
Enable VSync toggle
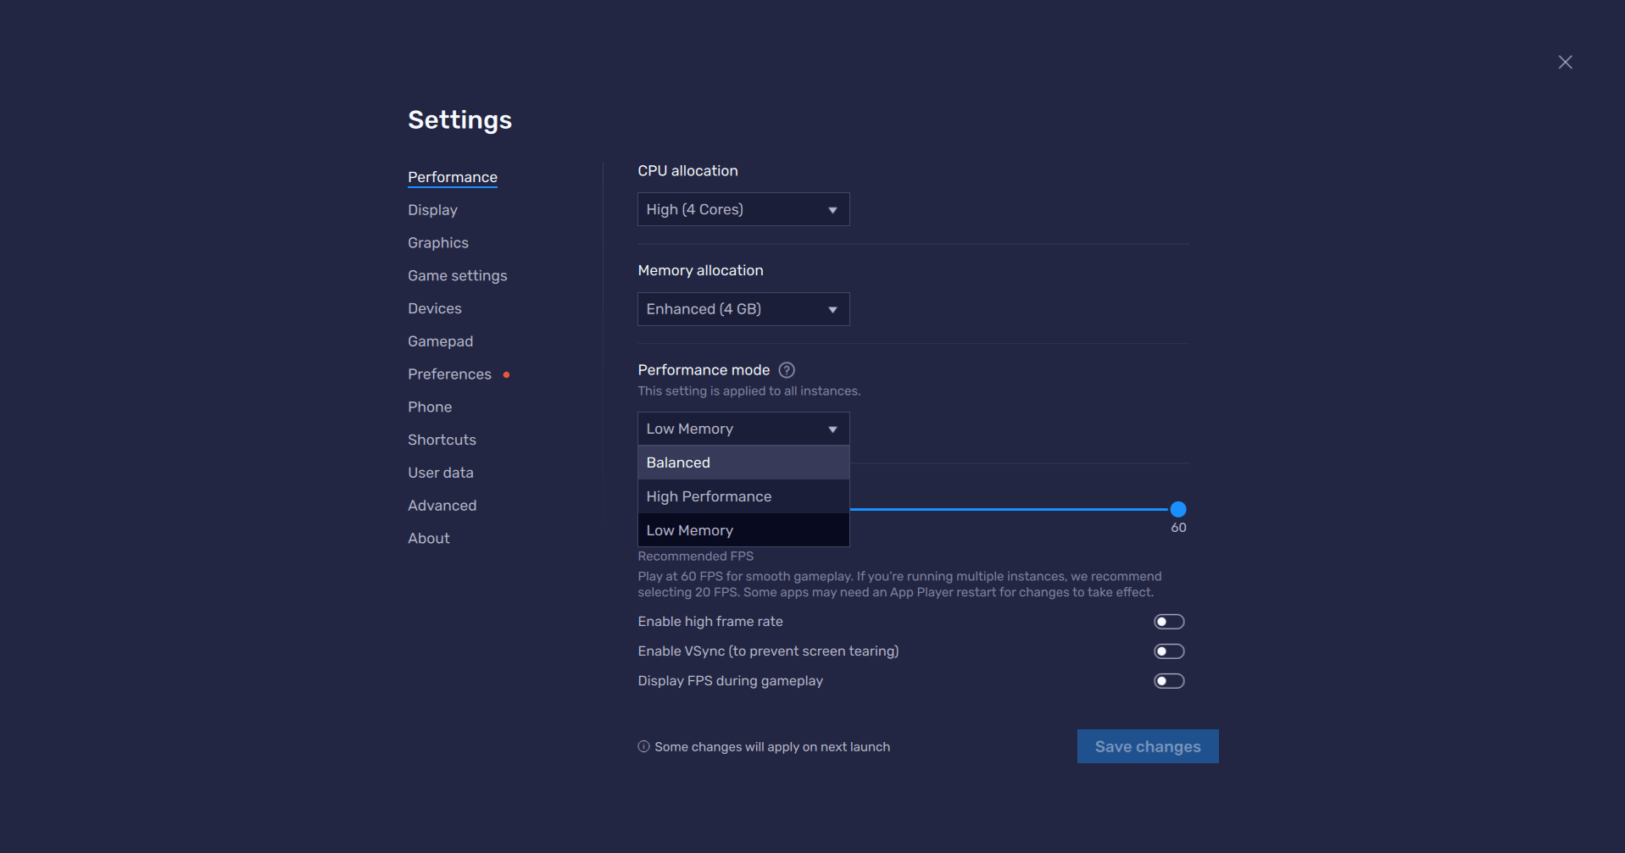point(1169,651)
